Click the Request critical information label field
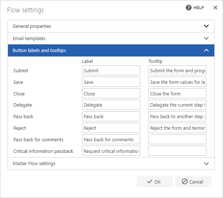This screenshot has height=198, width=223. [111, 151]
